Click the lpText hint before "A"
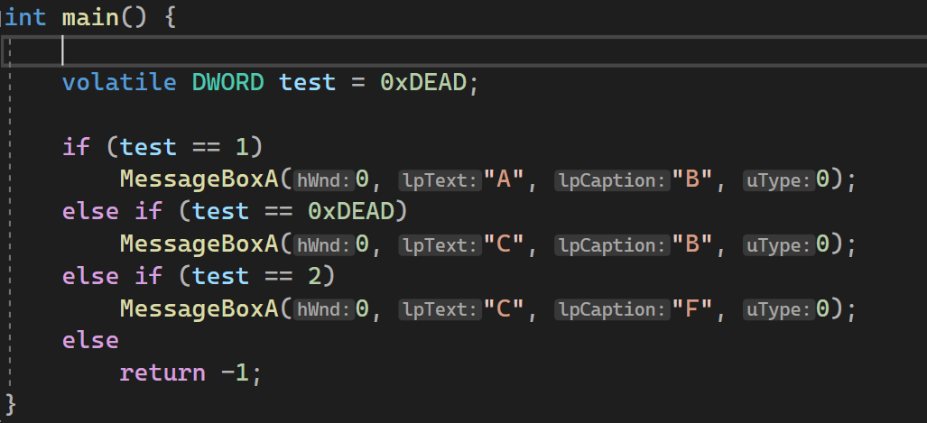 point(440,179)
